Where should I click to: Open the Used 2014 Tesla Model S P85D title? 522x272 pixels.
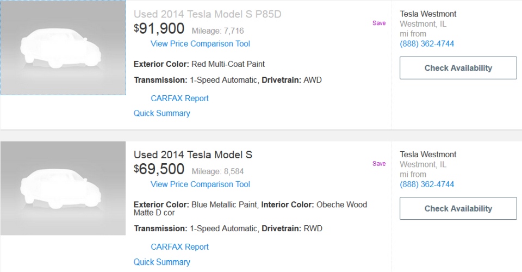(207, 14)
